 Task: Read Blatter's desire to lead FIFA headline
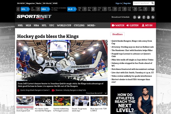tap(131, 81)
